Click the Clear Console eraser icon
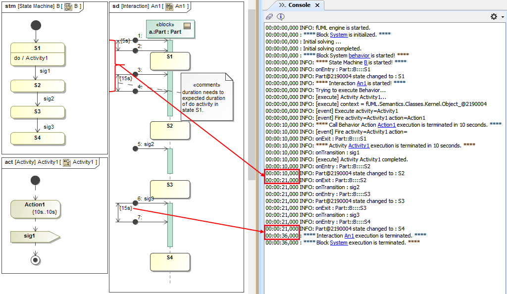 coord(270,16)
